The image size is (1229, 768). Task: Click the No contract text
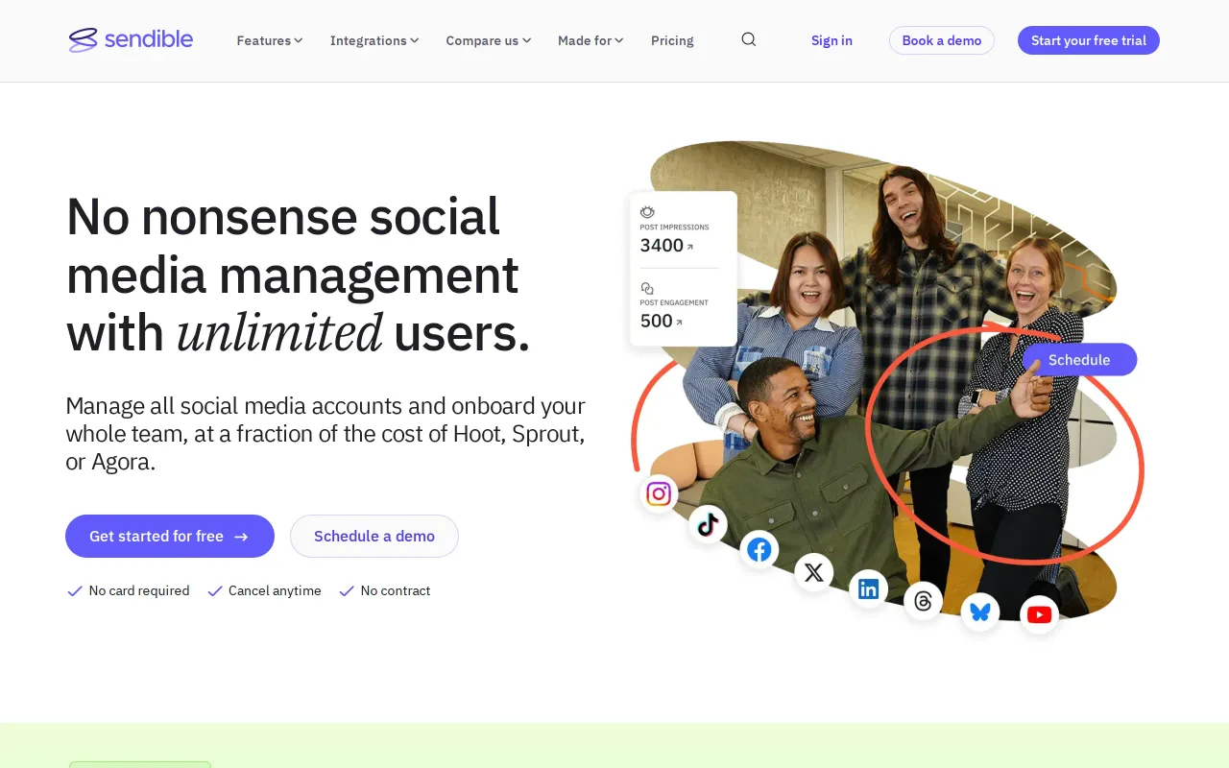pyautogui.click(x=396, y=590)
